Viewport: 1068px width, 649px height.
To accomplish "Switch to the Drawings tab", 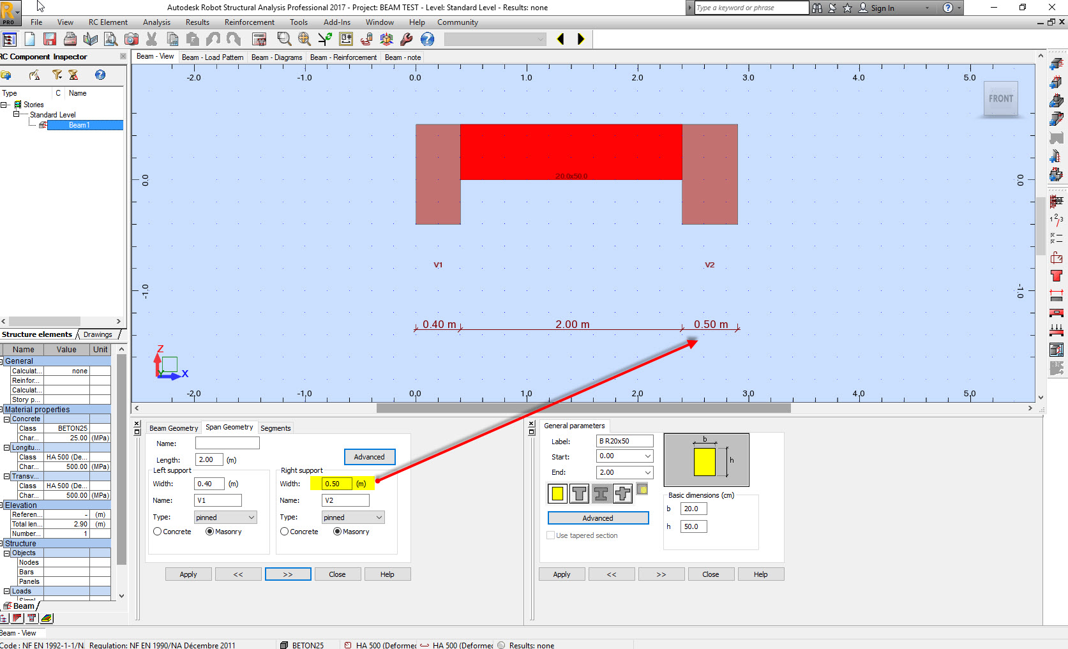I will (98, 334).
